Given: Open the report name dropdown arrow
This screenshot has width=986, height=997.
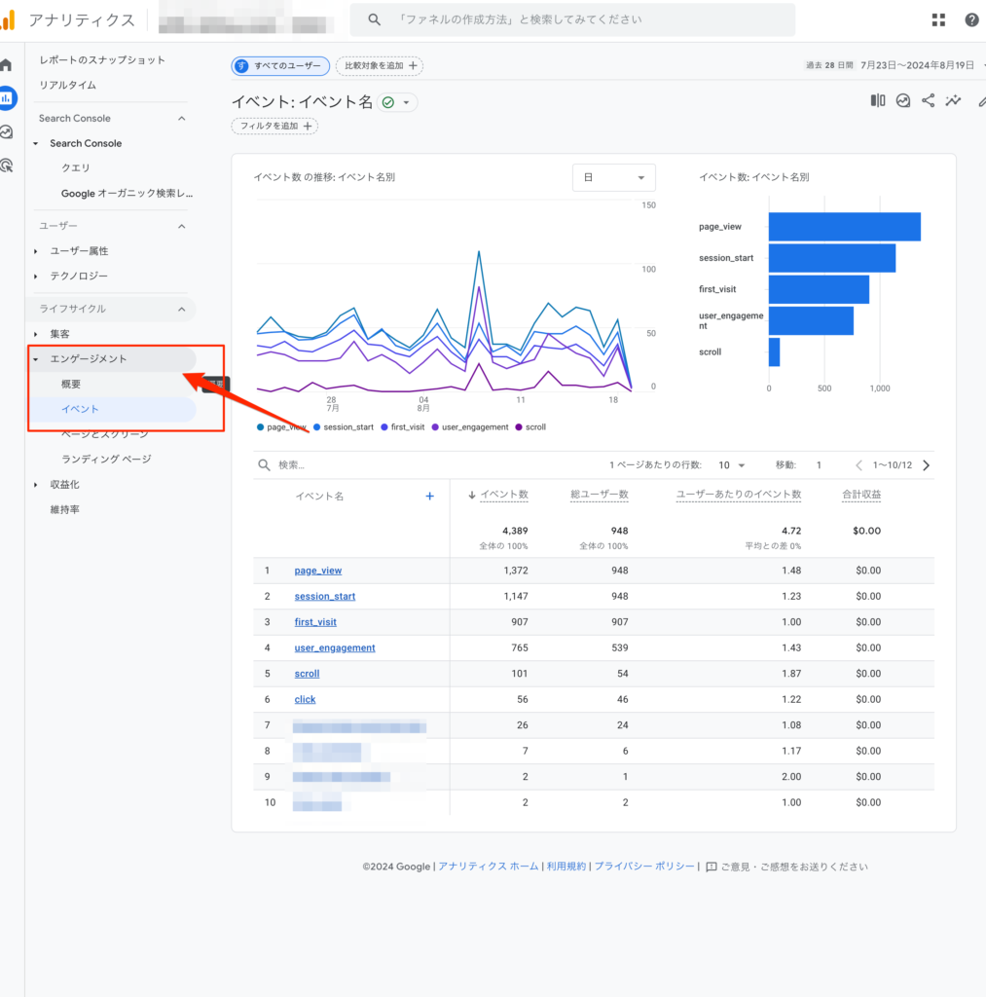Looking at the screenshot, I should (x=406, y=102).
